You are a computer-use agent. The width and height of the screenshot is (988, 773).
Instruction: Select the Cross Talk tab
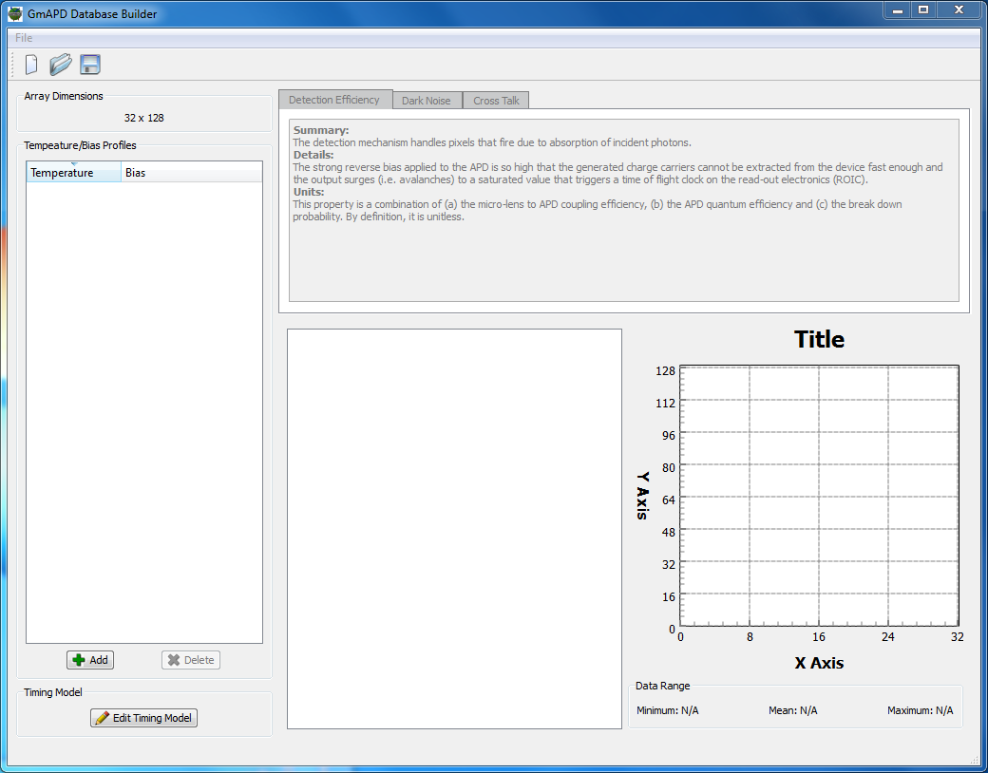point(499,101)
